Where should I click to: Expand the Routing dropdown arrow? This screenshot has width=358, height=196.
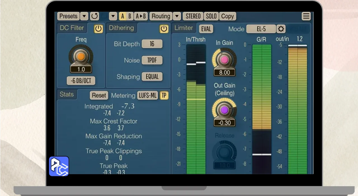coord(177,16)
